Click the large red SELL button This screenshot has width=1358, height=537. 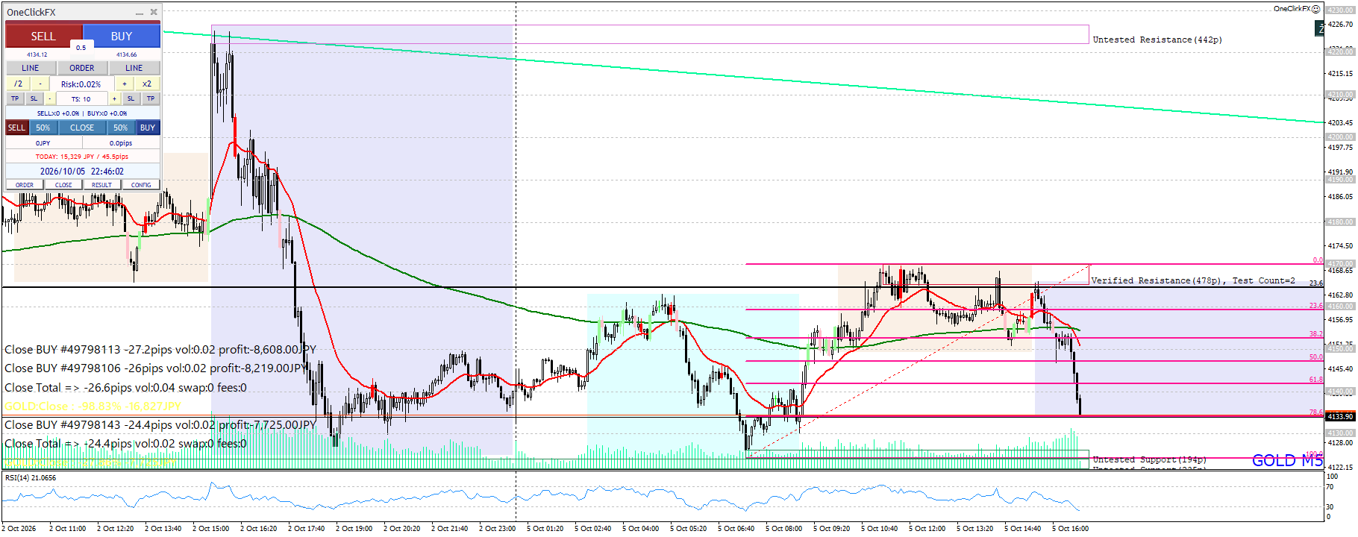click(x=43, y=36)
